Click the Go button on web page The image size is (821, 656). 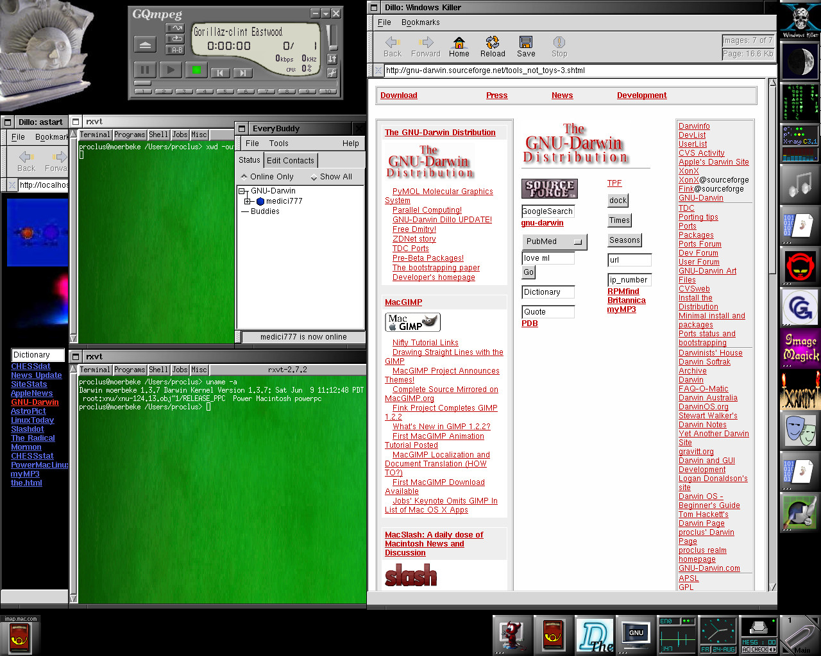[x=529, y=272]
